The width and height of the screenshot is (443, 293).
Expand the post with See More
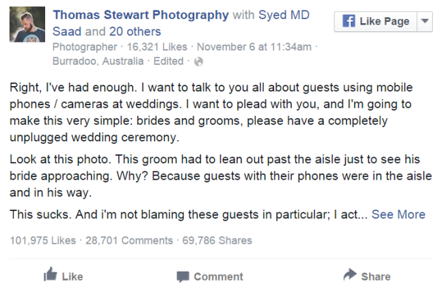pos(398,214)
